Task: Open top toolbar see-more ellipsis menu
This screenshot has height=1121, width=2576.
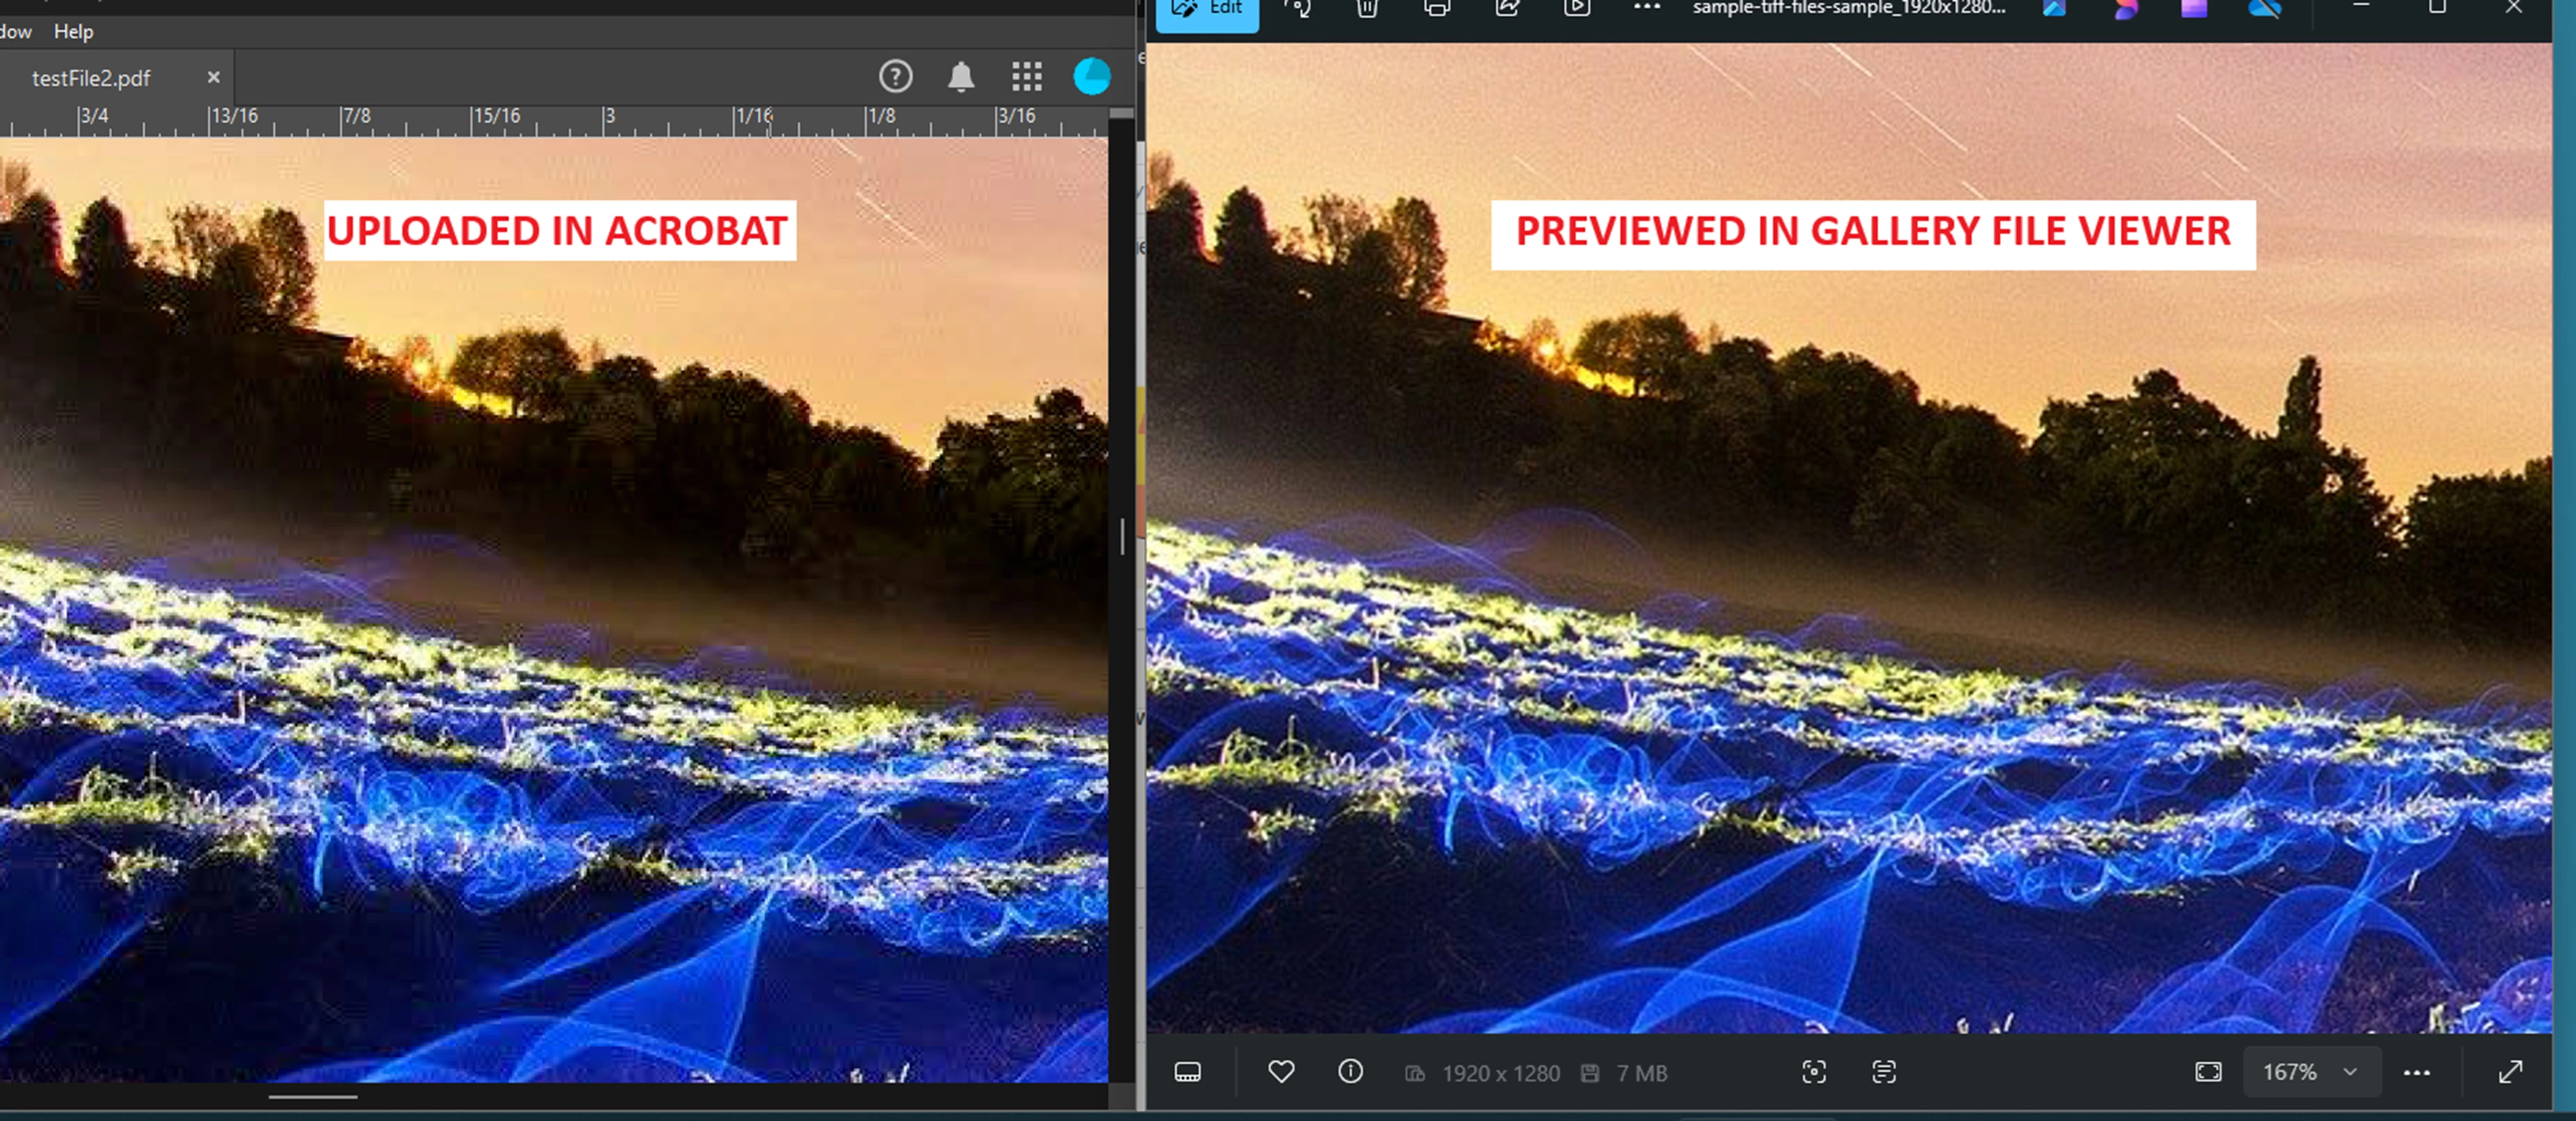Action: point(1646,9)
